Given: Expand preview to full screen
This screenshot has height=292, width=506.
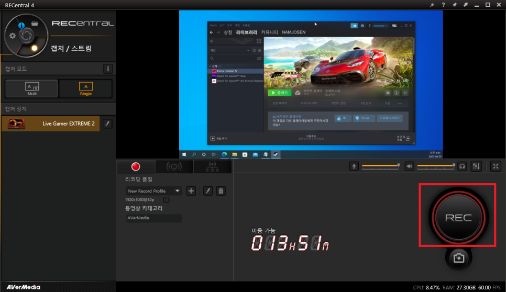Looking at the screenshot, I should click(x=496, y=166).
